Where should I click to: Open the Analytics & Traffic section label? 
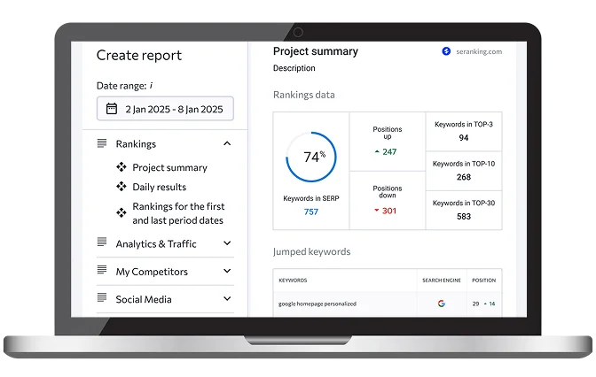(x=156, y=244)
